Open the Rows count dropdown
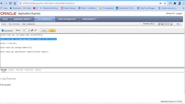This screenshot has height=104, width=185. [x=26, y=30]
